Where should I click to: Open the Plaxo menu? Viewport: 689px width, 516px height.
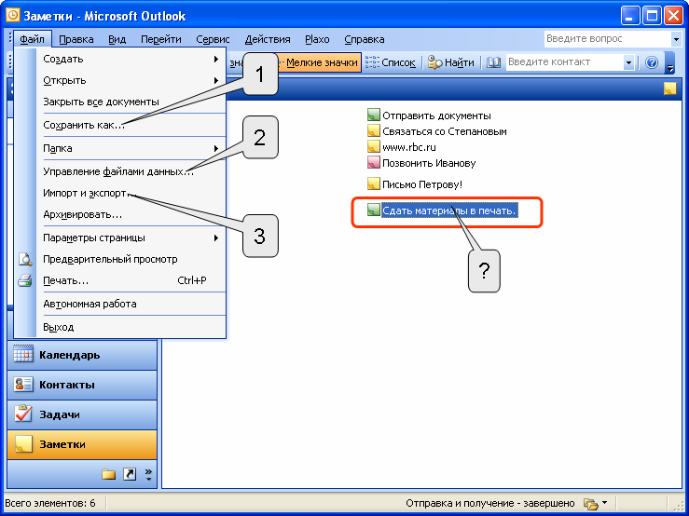pos(317,39)
